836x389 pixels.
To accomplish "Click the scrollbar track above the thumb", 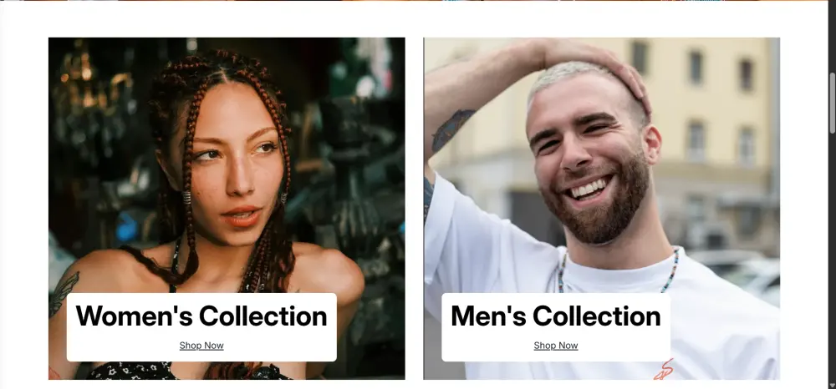I will (x=833, y=38).
